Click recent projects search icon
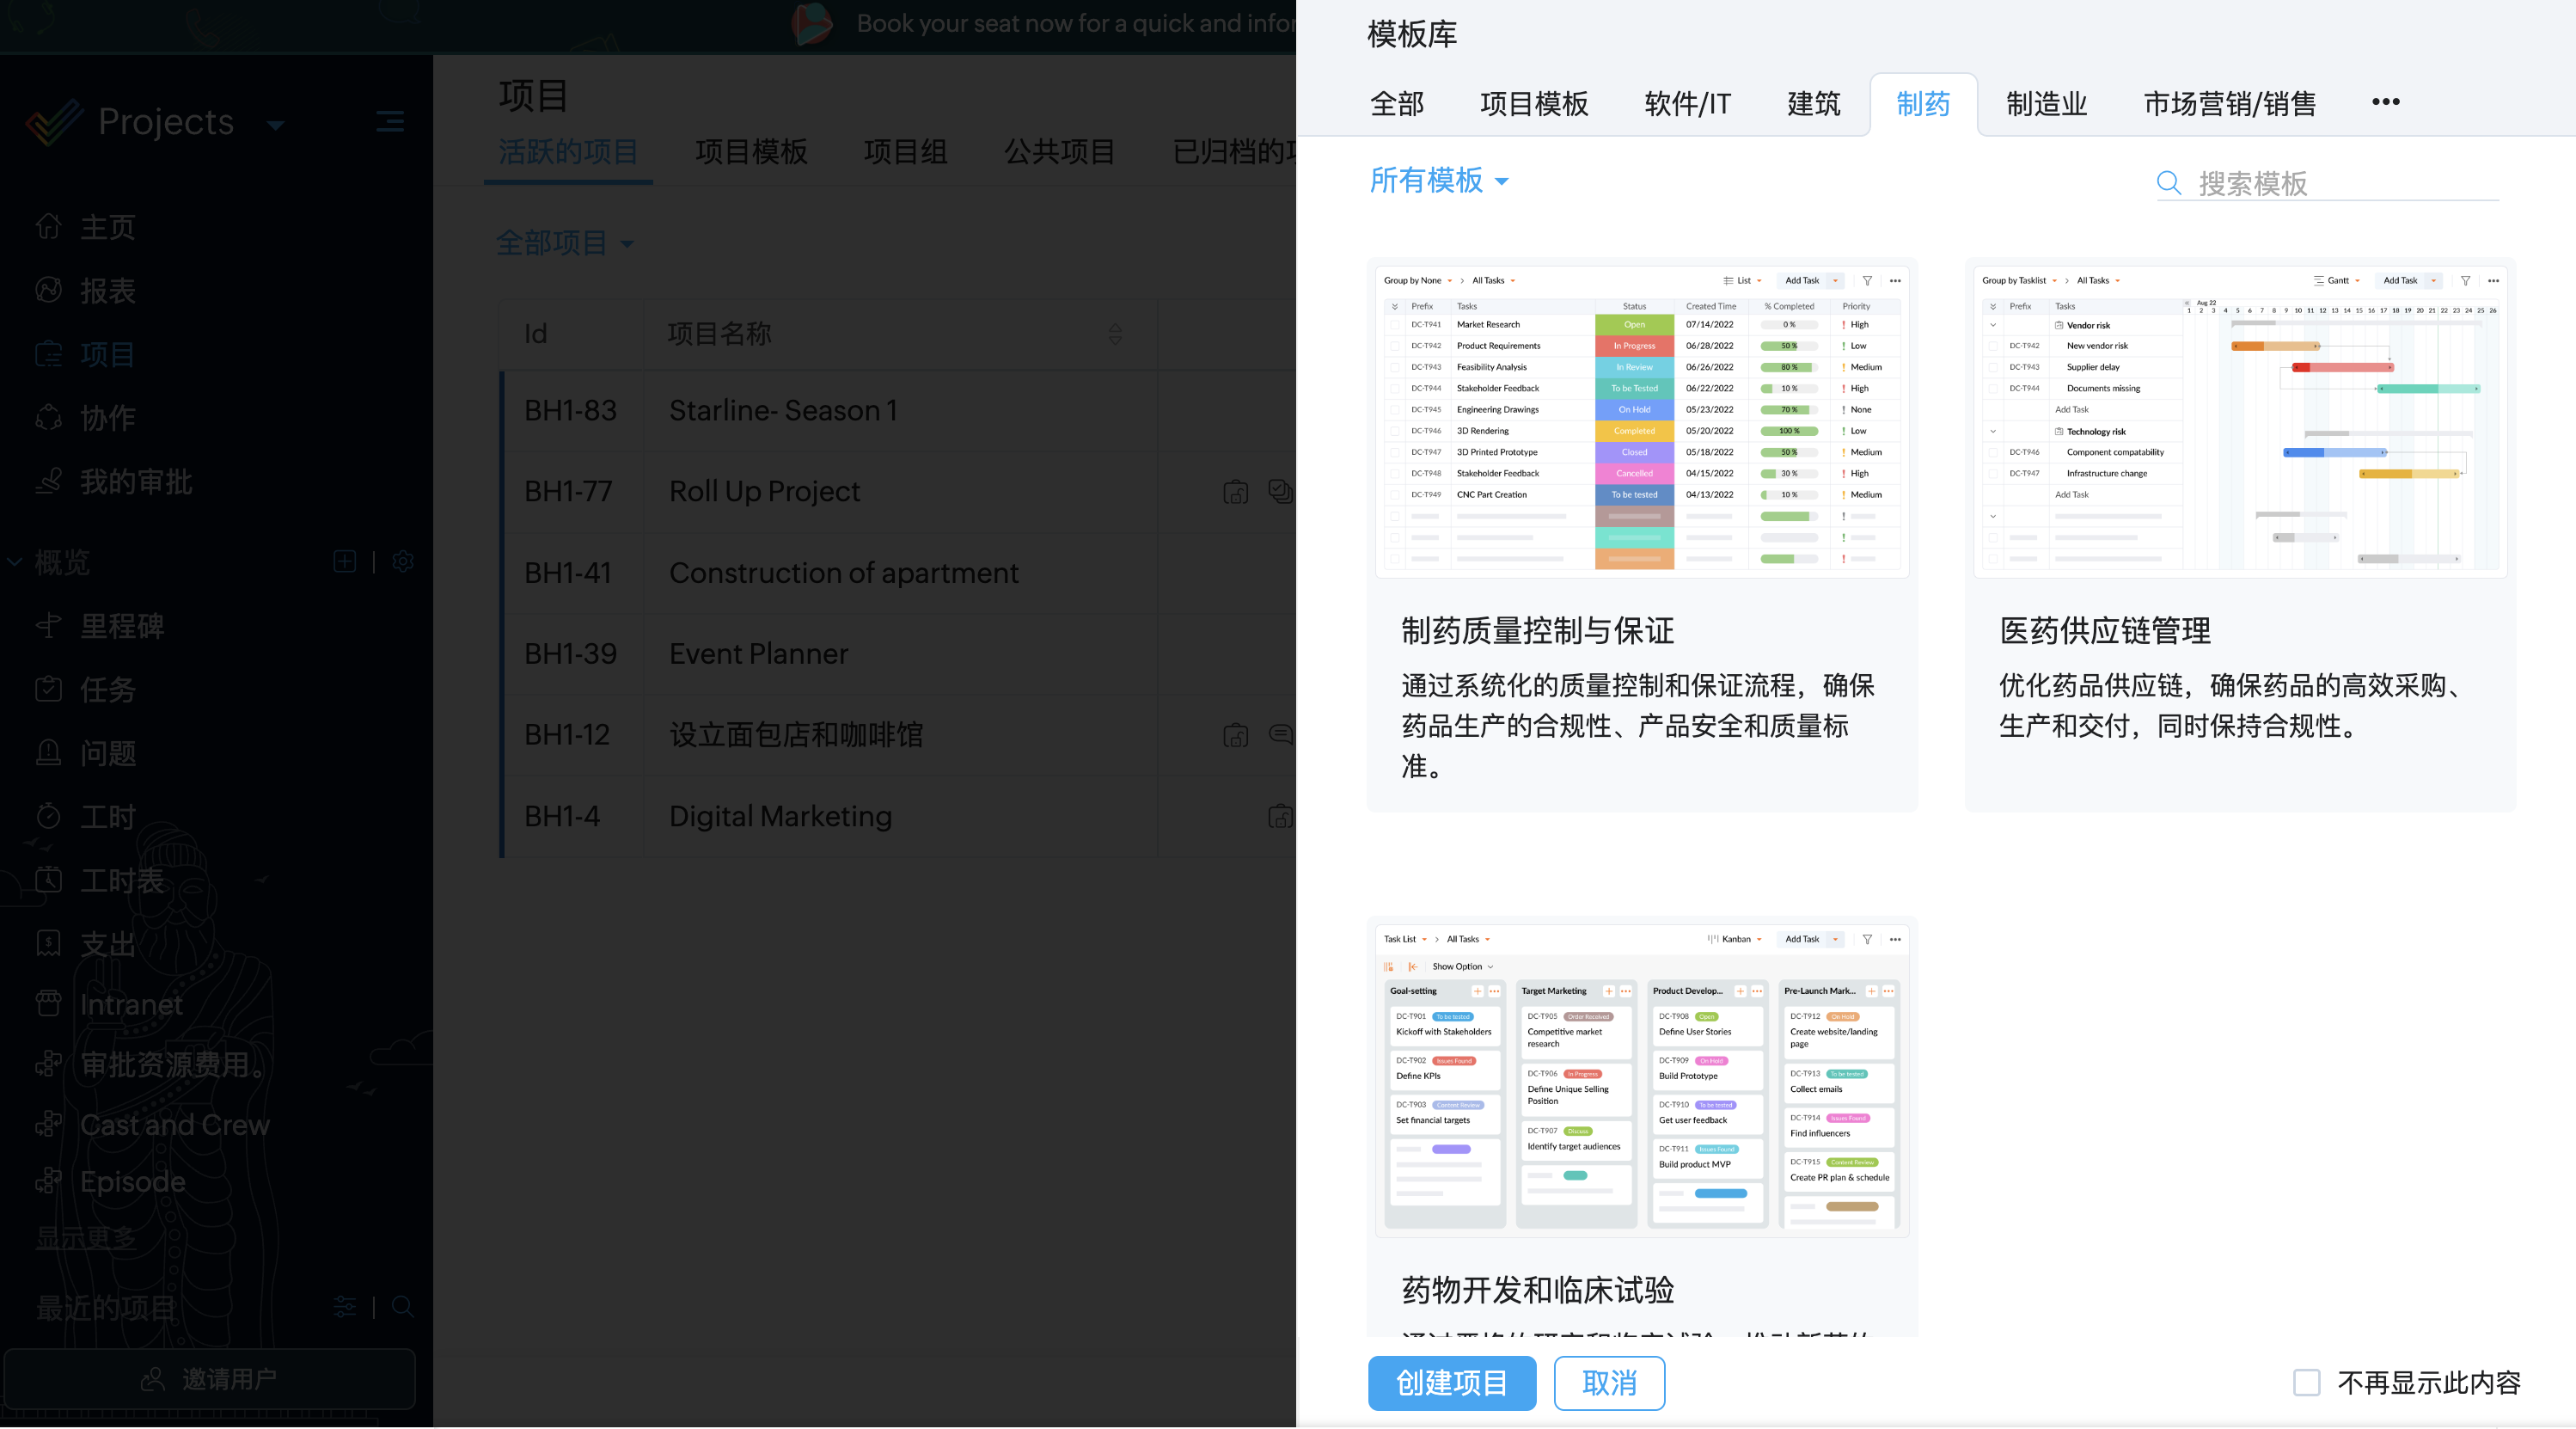The width and height of the screenshot is (2576, 1429). tap(403, 1306)
